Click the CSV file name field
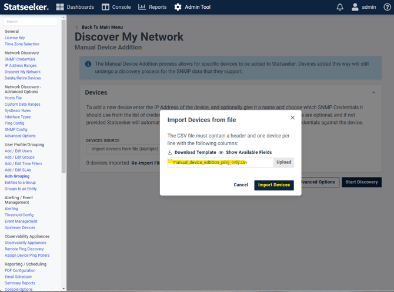Viewport: 394px width, 292px height. (x=220, y=162)
